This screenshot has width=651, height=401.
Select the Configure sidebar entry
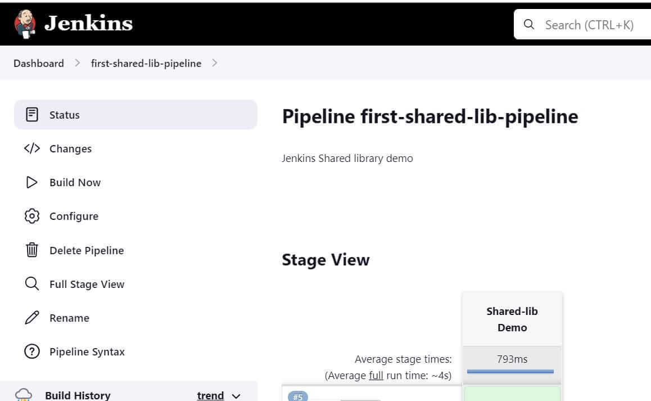[74, 216]
